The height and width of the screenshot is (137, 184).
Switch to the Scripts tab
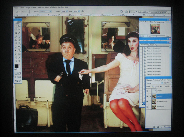152,45
